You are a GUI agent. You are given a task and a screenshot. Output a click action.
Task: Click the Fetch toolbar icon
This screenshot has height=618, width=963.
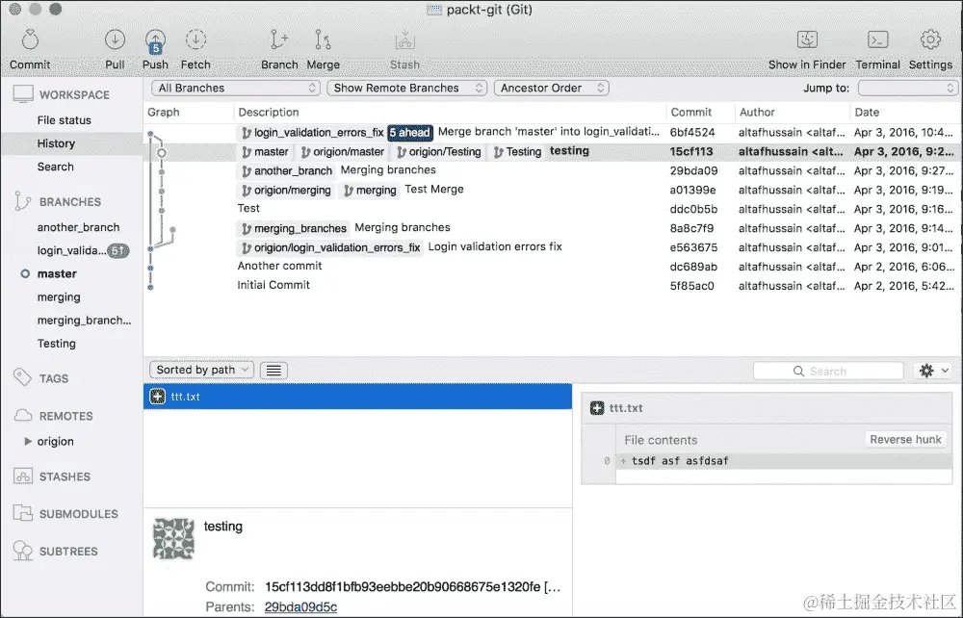pos(195,40)
